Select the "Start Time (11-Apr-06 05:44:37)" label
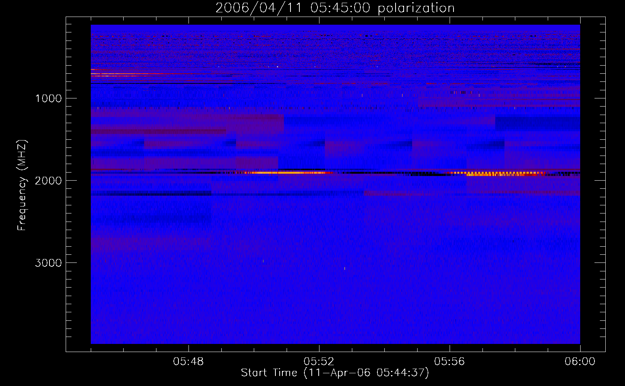625x386 pixels. 335,373
